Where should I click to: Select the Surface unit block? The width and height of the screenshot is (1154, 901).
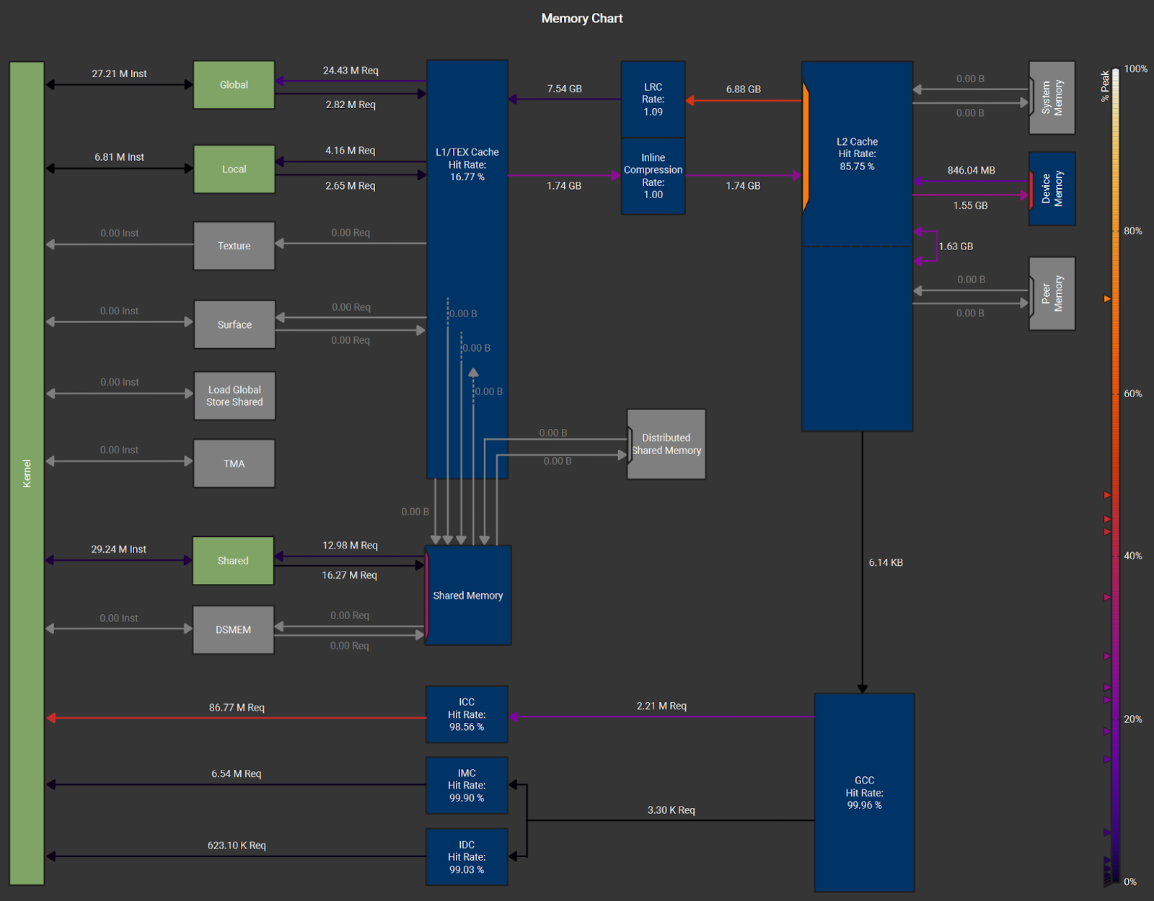[234, 324]
